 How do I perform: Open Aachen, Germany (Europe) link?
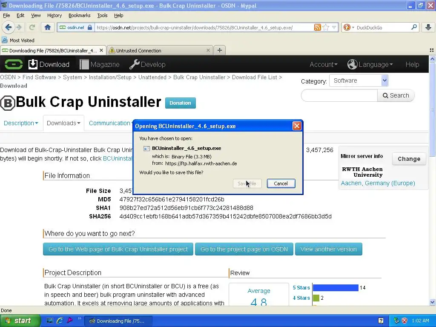[x=378, y=183]
